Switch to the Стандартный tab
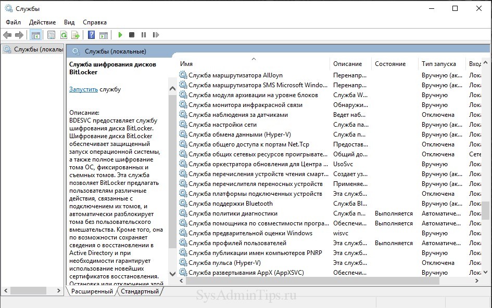492x308 pixels. pos(140,291)
